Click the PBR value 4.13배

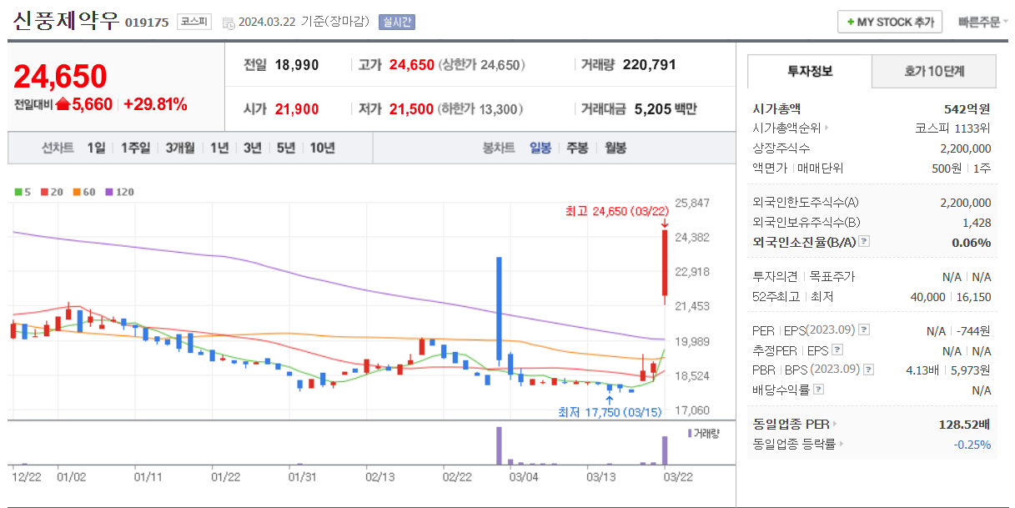[922, 370]
